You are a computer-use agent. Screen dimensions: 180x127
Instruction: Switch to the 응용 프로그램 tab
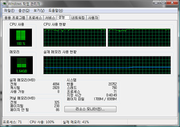(15, 18)
